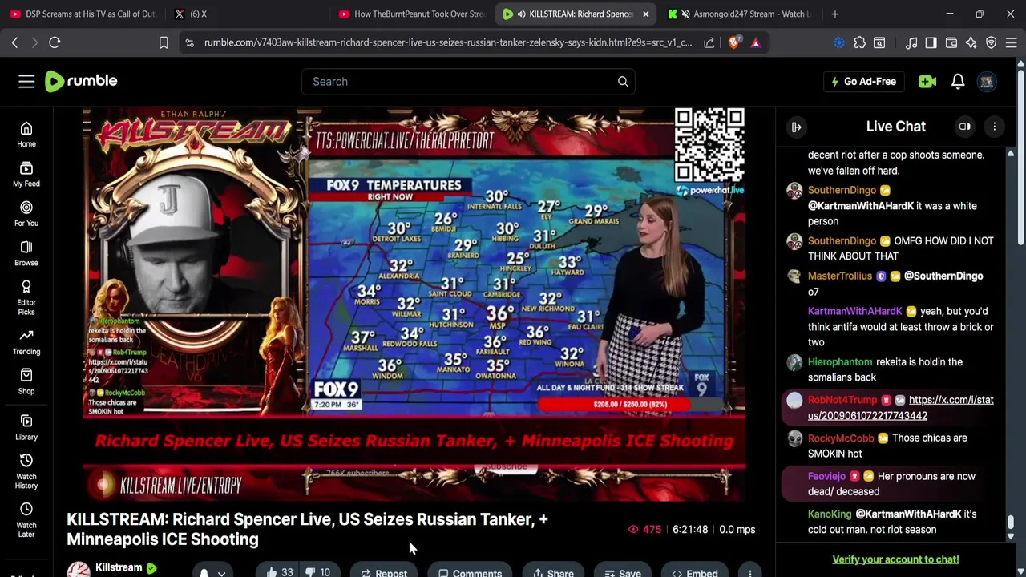Open the Shop section
The width and height of the screenshot is (1026, 577).
pos(26,381)
